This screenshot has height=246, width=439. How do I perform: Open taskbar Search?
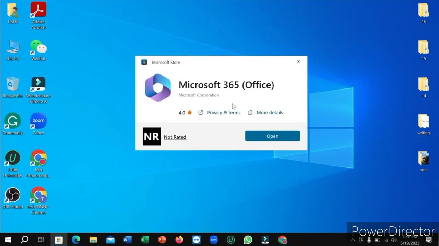(x=24, y=240)
